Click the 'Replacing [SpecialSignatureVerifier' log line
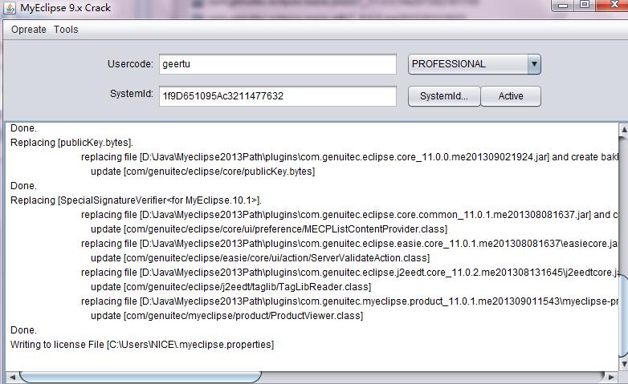This screenshot has width=628, height=384. [x=136, y=200]
